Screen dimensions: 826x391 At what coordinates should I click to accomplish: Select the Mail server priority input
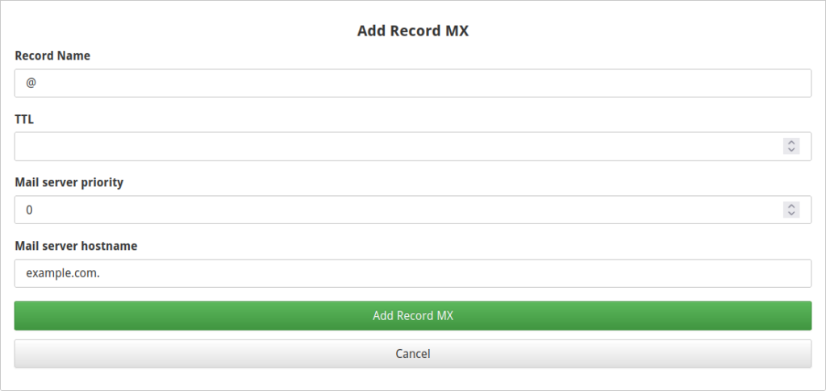click(395, 210)
